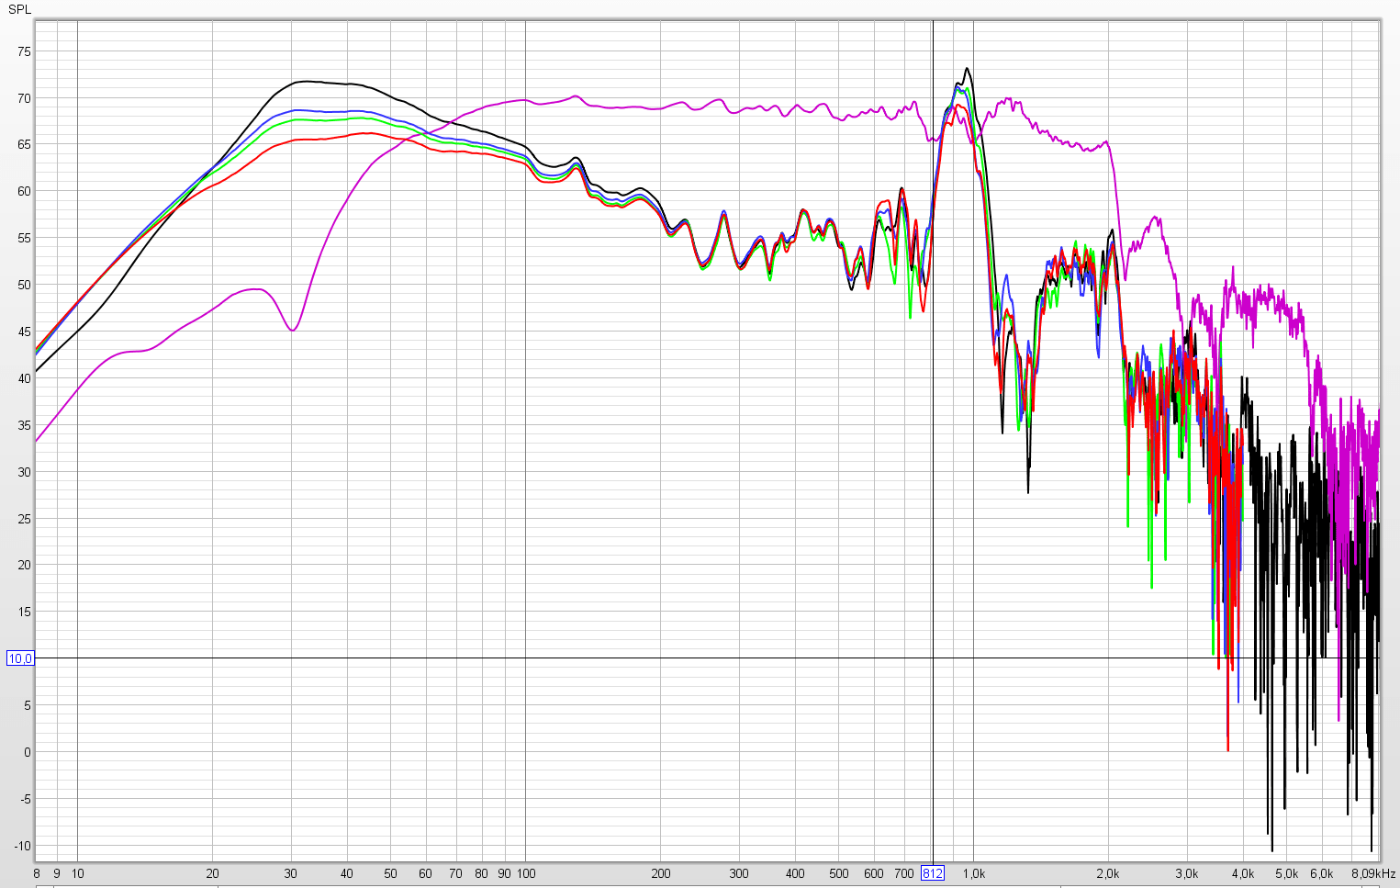Click the 812 Hz cursor frequency readout box
This screenshot has width=1400, height=888.
933,873
